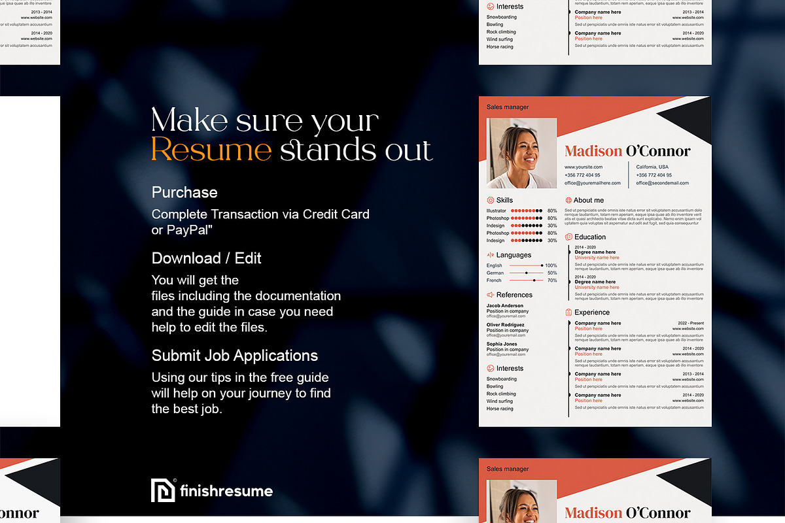Click the Experience clipboard icon

click(x=568, y=312)
